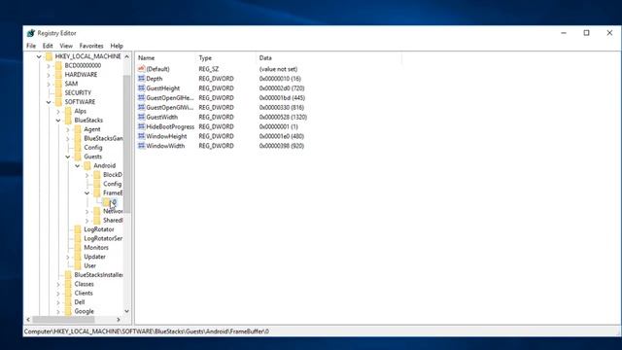Image resolution: width=622 pixels, height=350 pixels.
Task: Collapse the HKEY_LOCAL_MACHINE node
Action: (x=39, y=56)
